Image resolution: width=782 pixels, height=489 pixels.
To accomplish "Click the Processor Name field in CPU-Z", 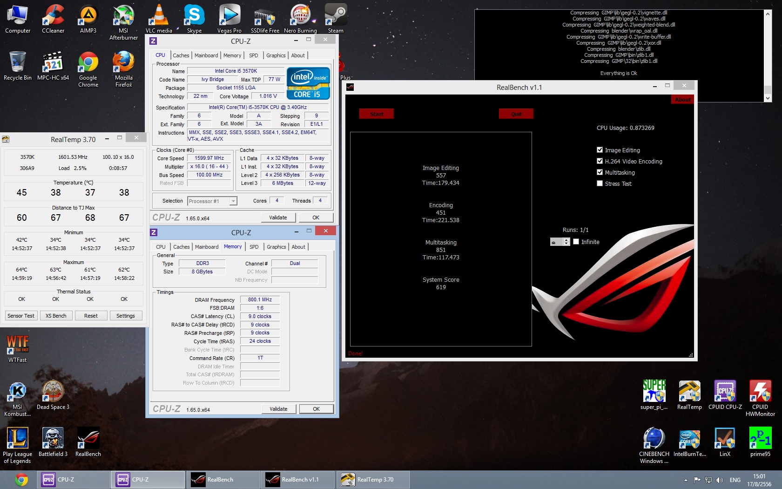I will pos(236,71).
